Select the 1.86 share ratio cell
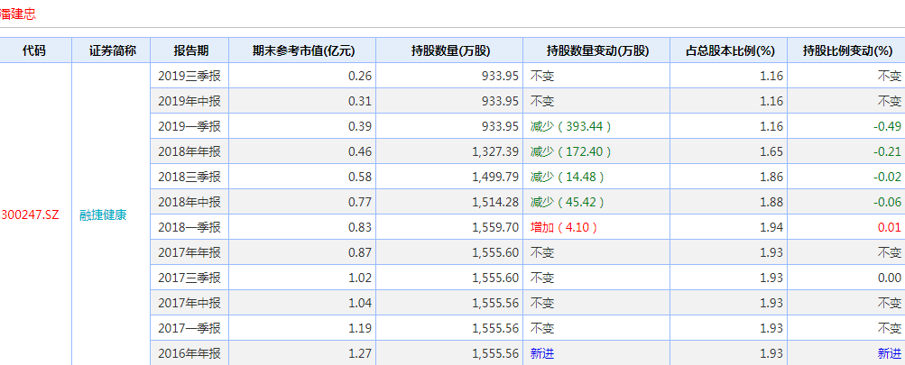This screenshot has height=365, width=905. pos(729,177)
